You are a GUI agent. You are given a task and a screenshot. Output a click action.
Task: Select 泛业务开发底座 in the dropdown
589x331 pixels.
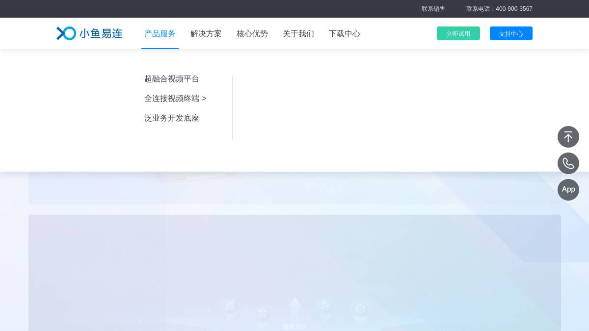[x=172, y=118]
